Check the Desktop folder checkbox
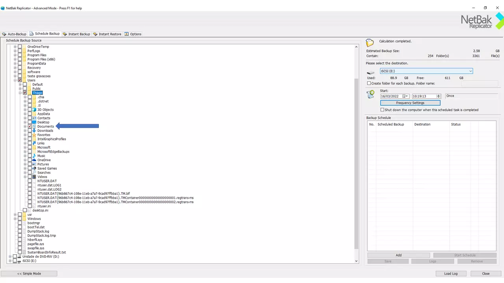Image resolution: width=504 pixels, height=283 pixels. [x=30, y=122]
